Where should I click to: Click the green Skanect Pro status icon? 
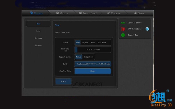pos(123,35)
